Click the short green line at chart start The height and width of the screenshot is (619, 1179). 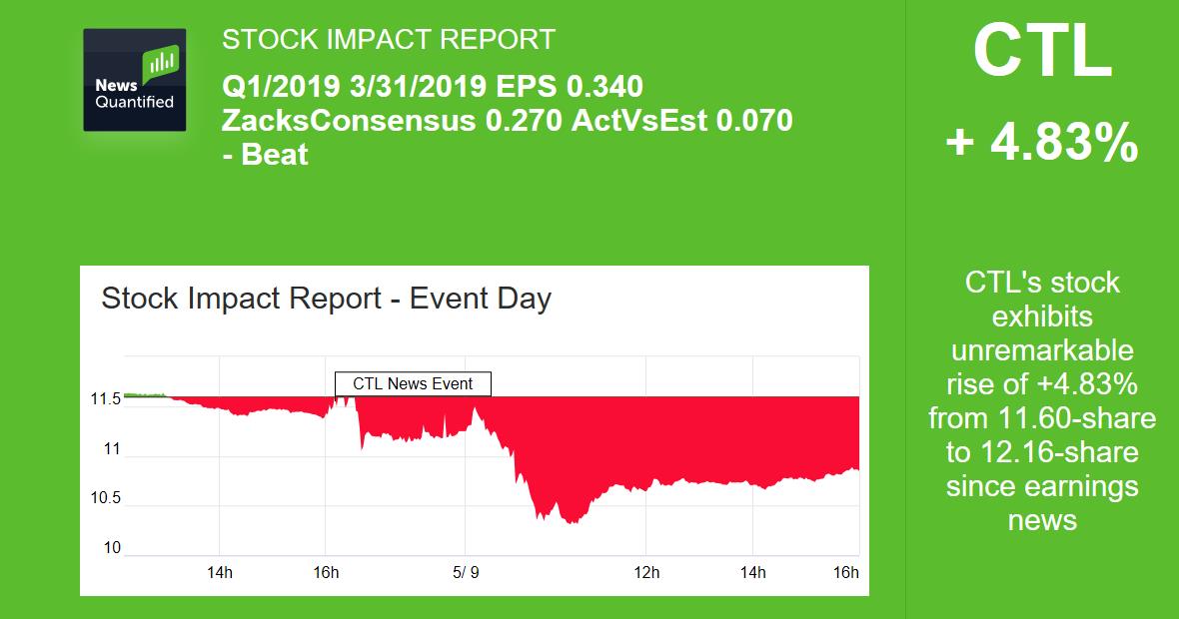click(x=143, y=395)
